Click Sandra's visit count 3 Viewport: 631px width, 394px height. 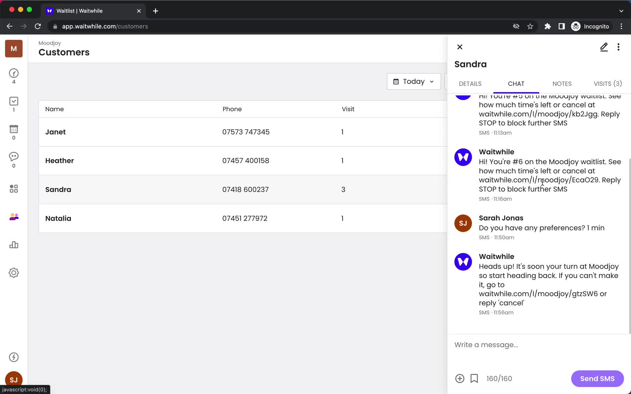click(x=343, y=189)
